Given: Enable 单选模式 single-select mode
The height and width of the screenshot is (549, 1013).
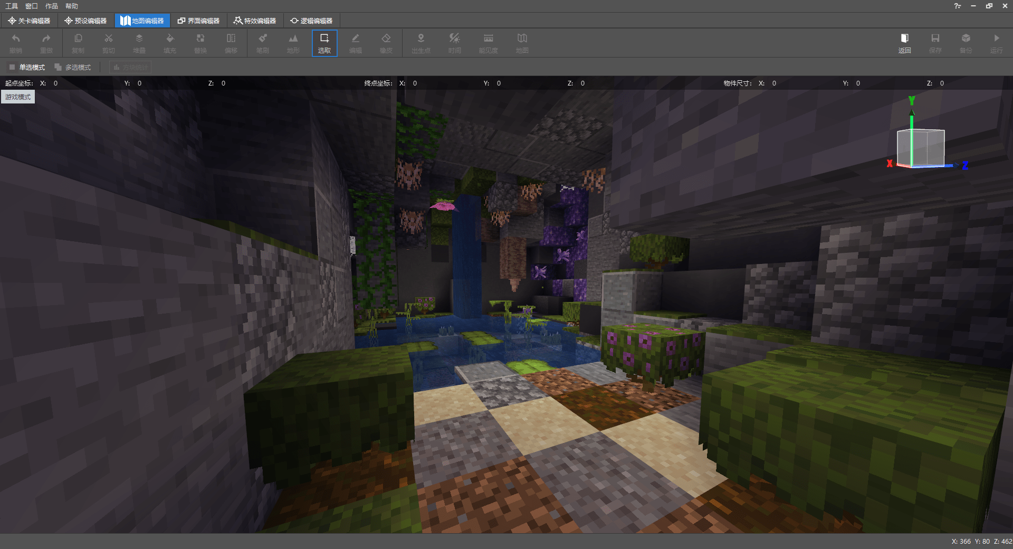Looking at the screenshot, I should (x=27, y=67).
